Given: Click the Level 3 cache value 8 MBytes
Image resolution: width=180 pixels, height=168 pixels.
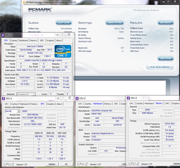Looking at the screenshot, I should tap(53, 88).
